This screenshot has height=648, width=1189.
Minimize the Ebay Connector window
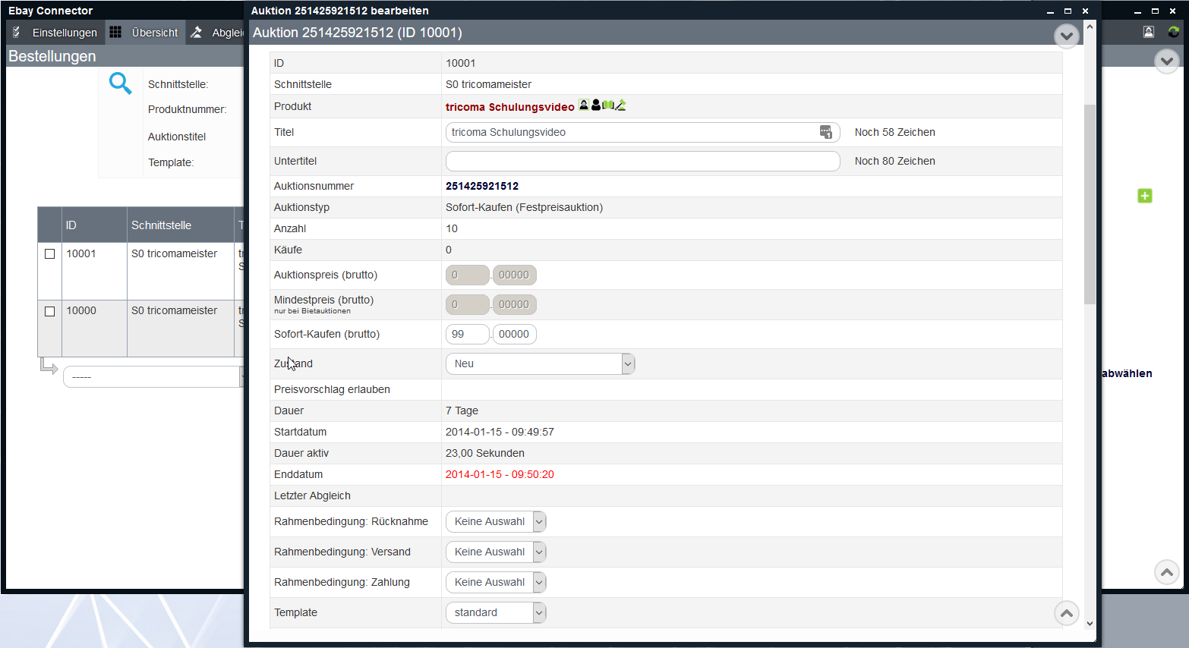point(1137,11)
